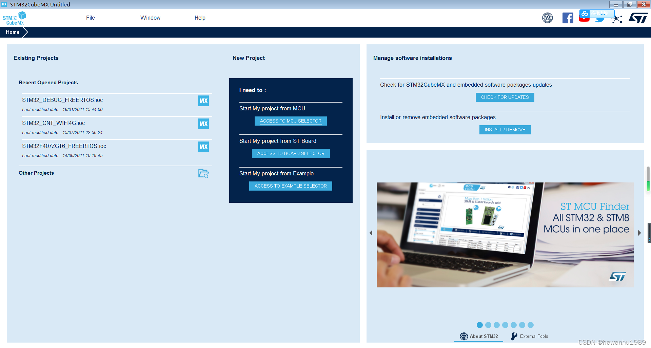Open the ST logo in the top-right corner
651x348 pixels.
[638, 18]
